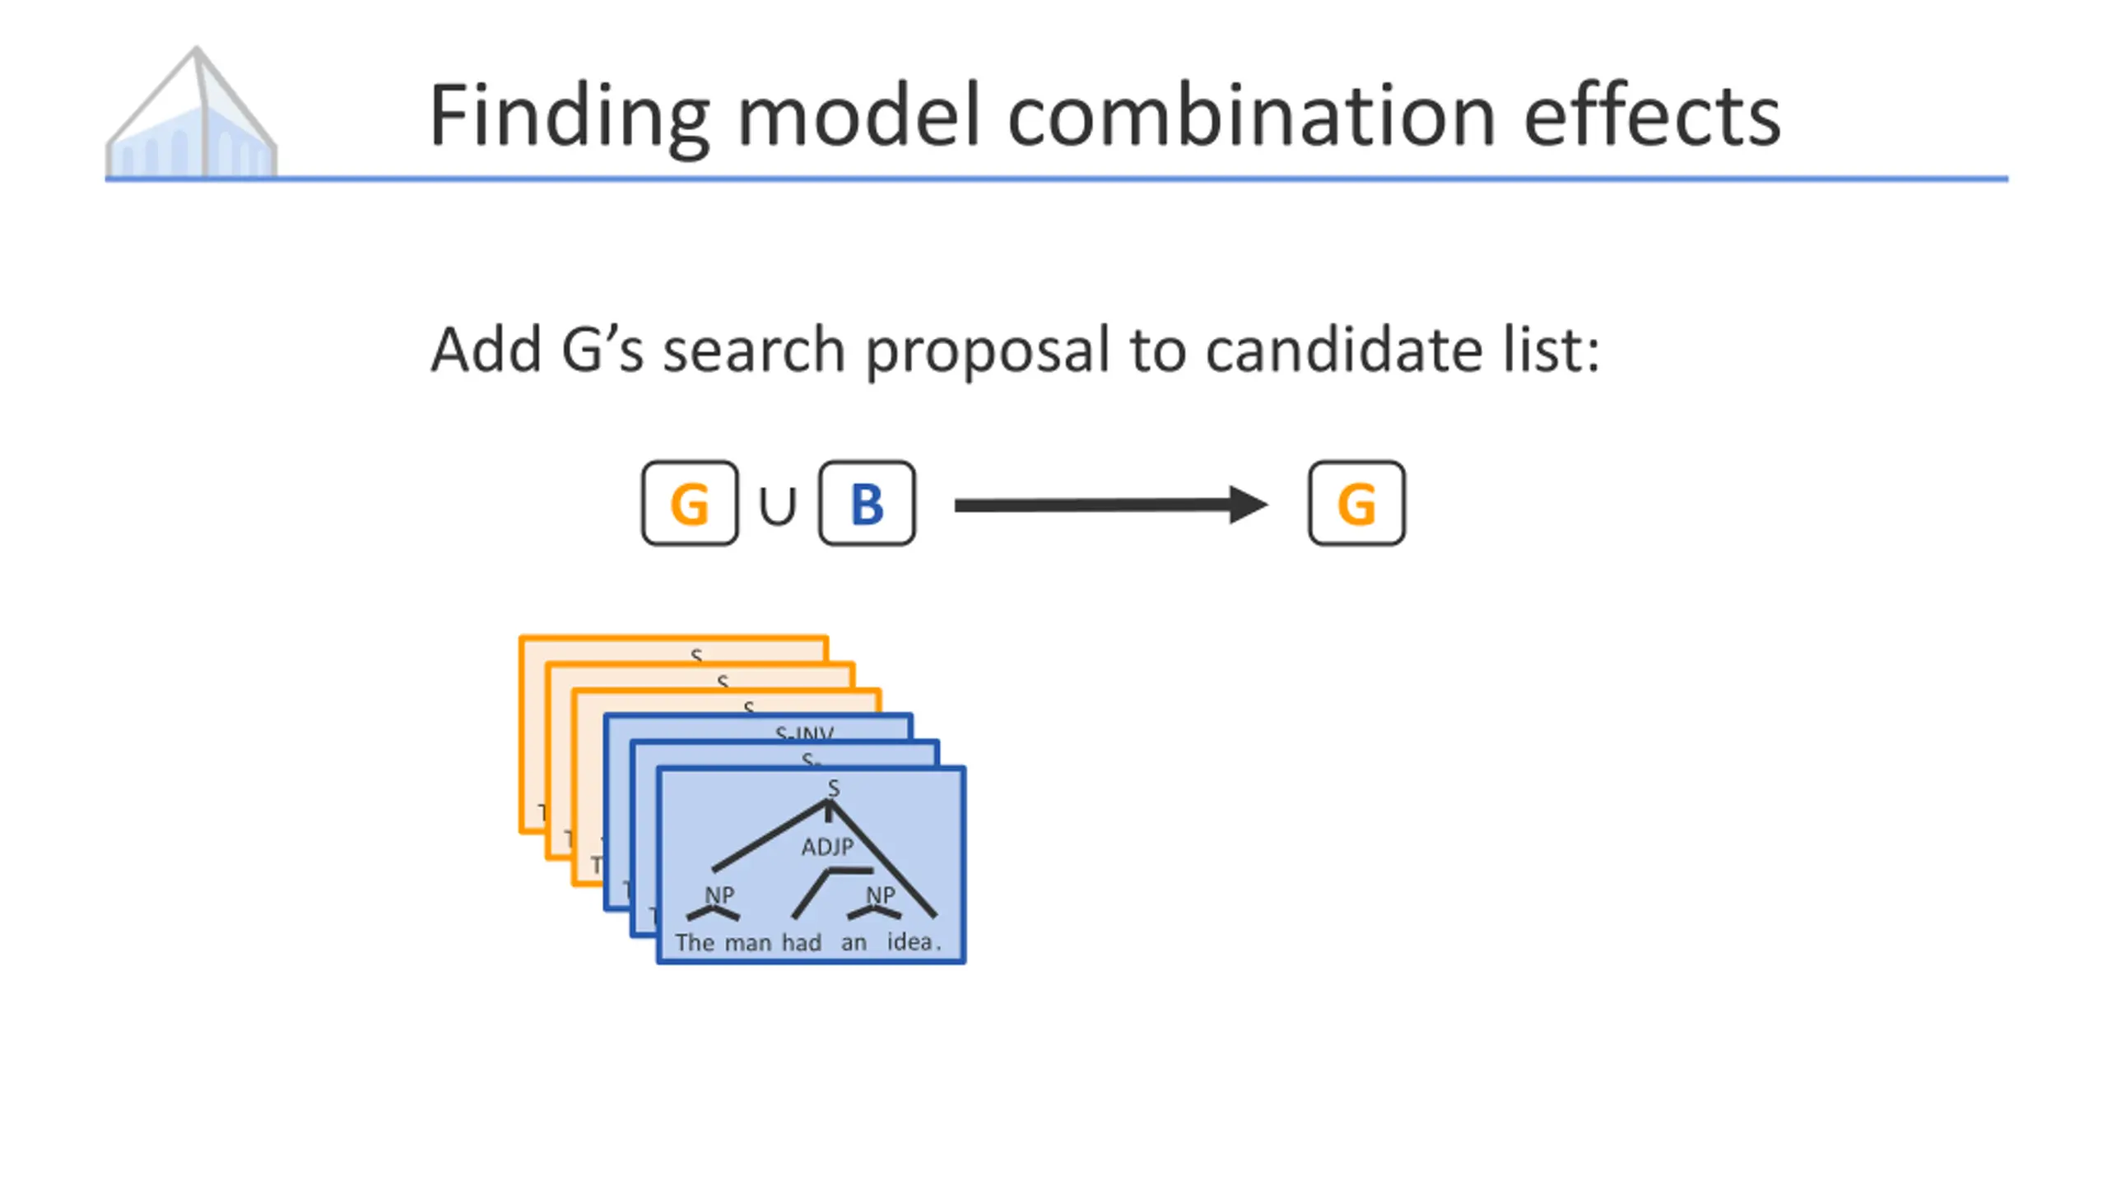
Task: Click the slide title 'Finding model combination effects'
Action: pyautogui.click(x=1105, y=115)
